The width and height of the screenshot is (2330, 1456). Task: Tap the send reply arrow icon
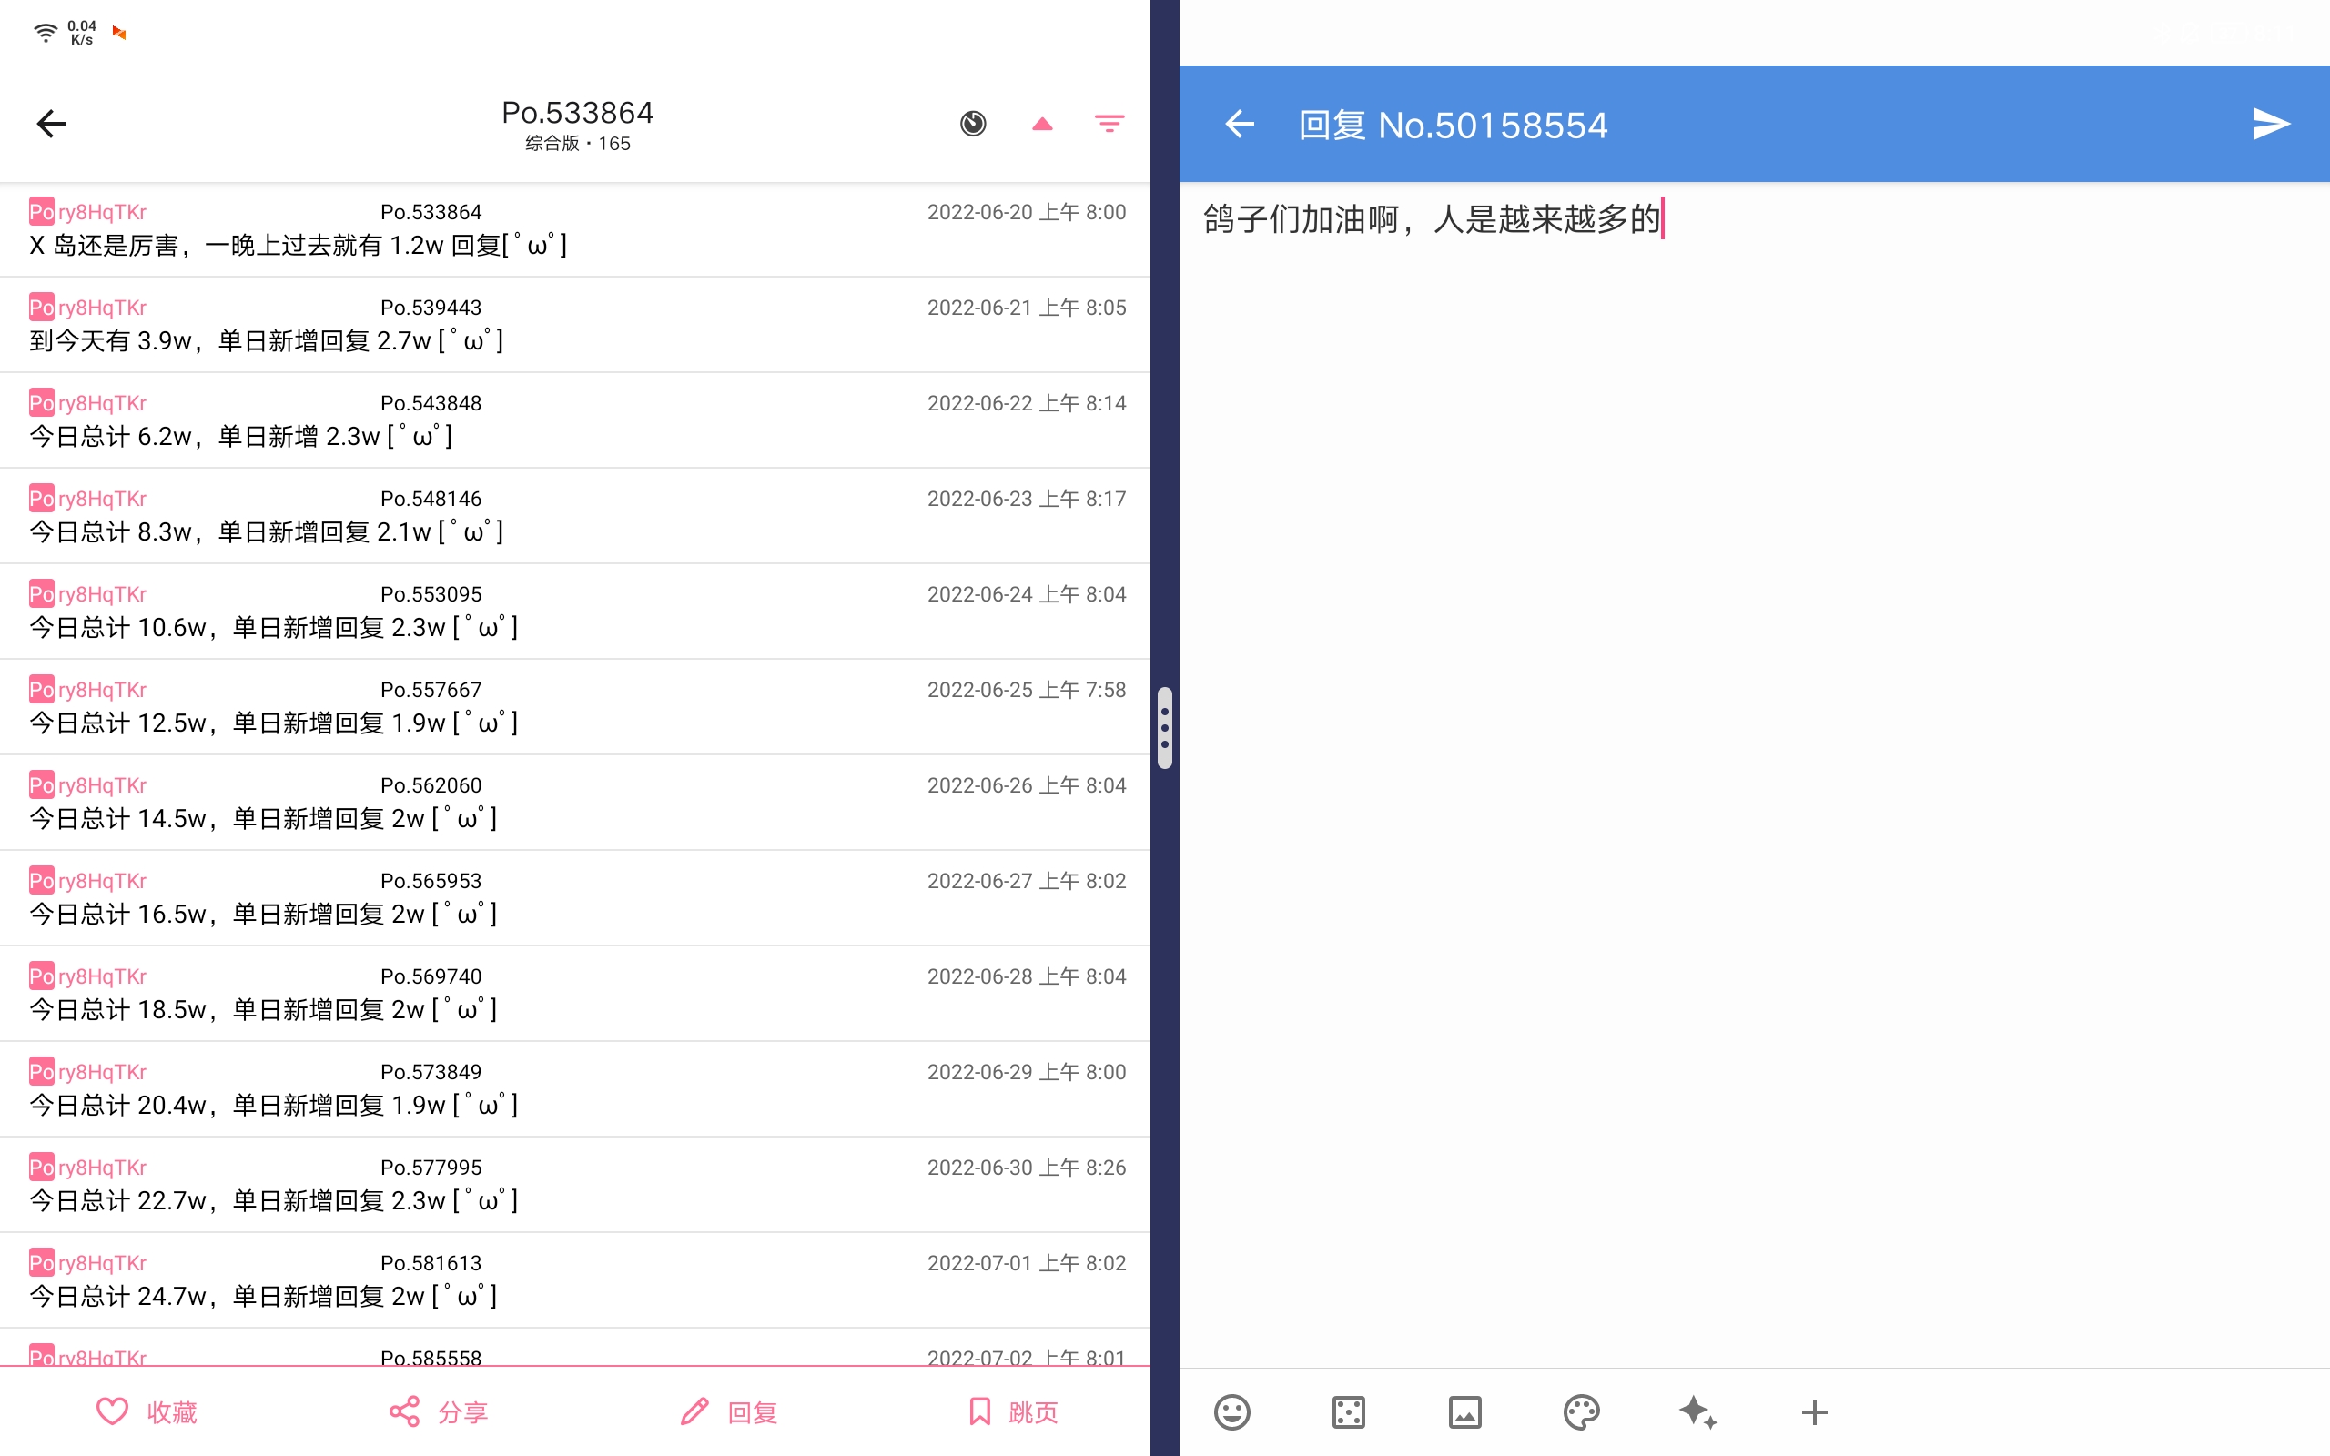[2270, 125]
